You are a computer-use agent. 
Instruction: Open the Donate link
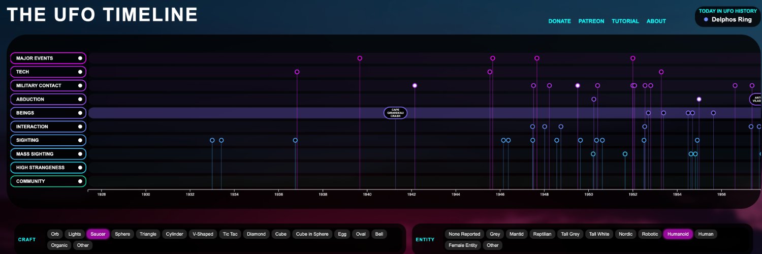[x=559, y=21]
